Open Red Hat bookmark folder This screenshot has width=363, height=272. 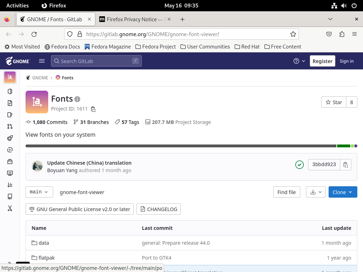pyautogui.click(x=247, y=47)
